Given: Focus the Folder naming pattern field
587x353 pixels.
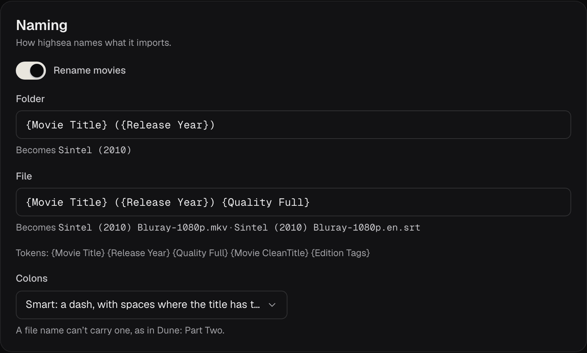Looking at the screenshot, I should pos(293,125).
